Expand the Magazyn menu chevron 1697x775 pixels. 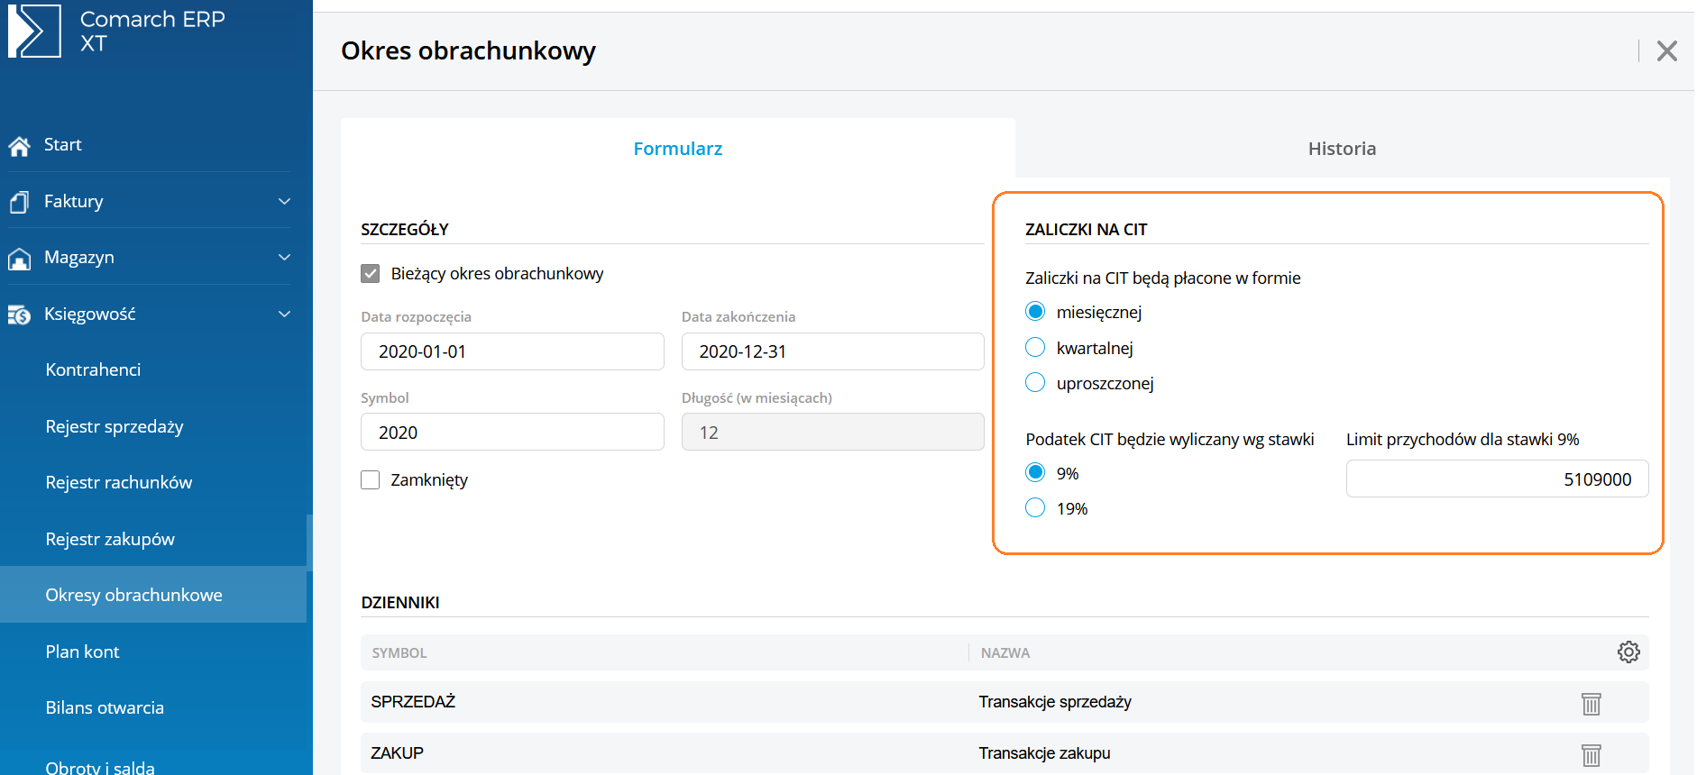(284, 258)
